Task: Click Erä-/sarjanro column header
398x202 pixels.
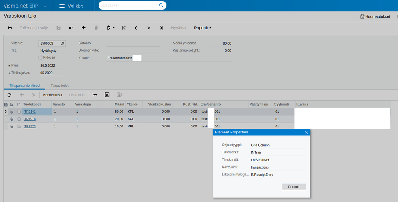Action: [224, 104]
